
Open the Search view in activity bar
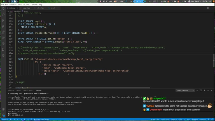[x=3, y=15]
